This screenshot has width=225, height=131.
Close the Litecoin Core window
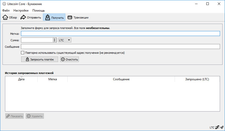(x=219, y=4)
